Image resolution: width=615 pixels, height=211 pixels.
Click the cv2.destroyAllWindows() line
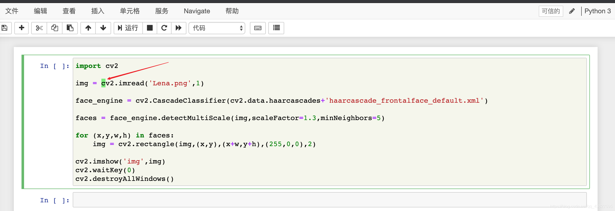coord(125,179)
